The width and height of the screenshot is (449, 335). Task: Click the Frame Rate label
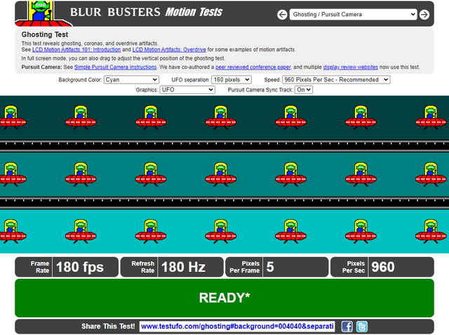tap(40, 267)
